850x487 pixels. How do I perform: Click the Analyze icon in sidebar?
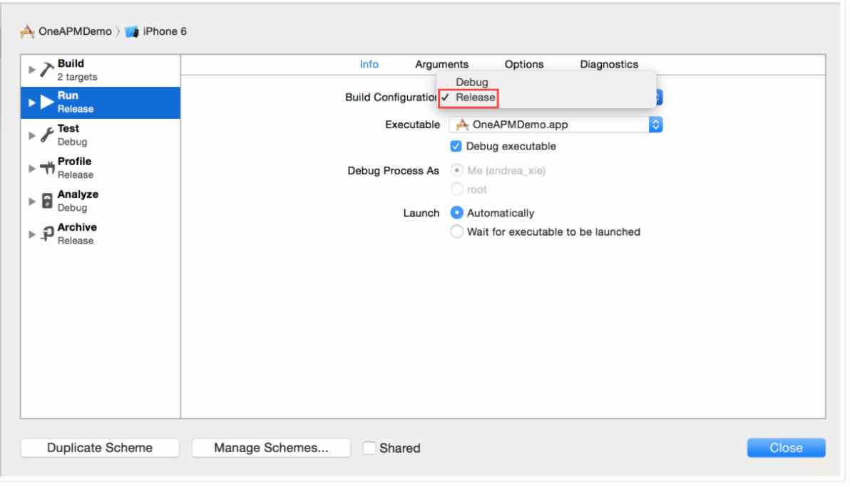(47, 201)
